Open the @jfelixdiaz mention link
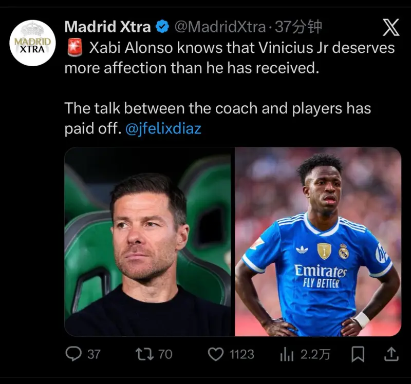Viewport: 411px width, 384px height. tap(163, 128)
